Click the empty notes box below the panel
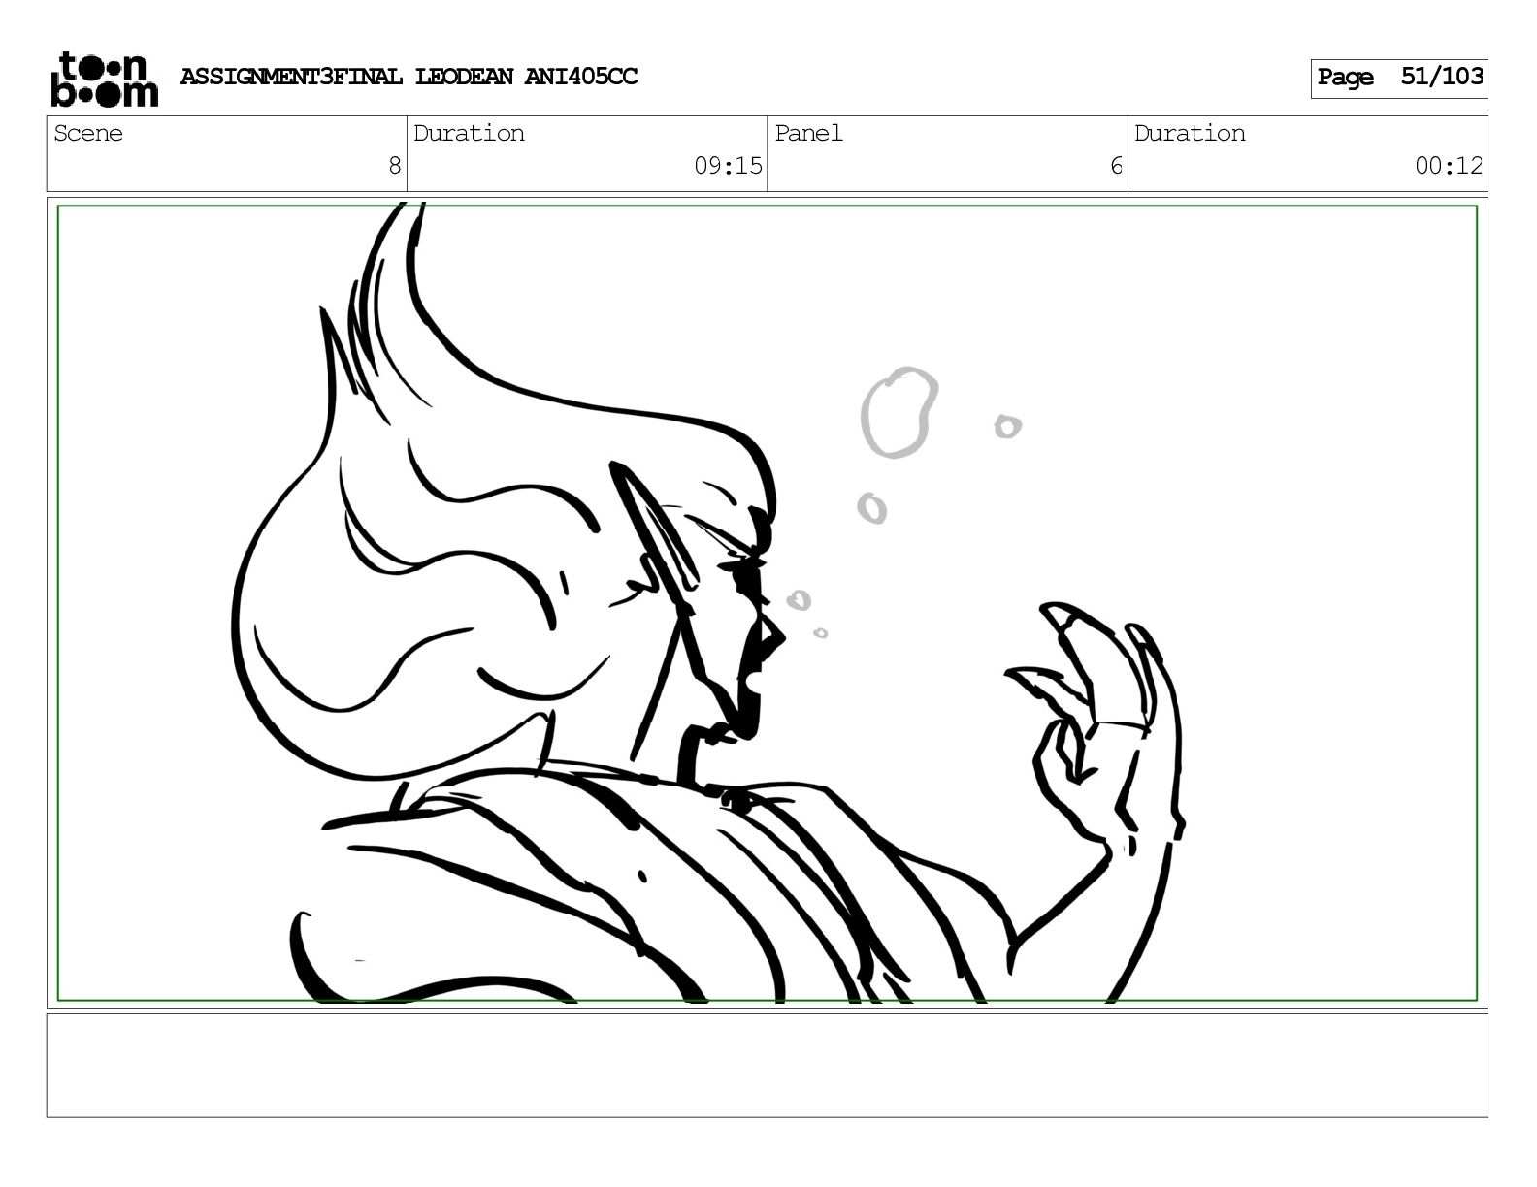The image size is (1537, 1187). point(767,1065)
